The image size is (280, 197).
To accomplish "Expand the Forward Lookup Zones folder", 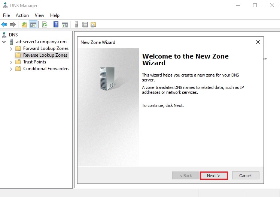I will point(11,48).
